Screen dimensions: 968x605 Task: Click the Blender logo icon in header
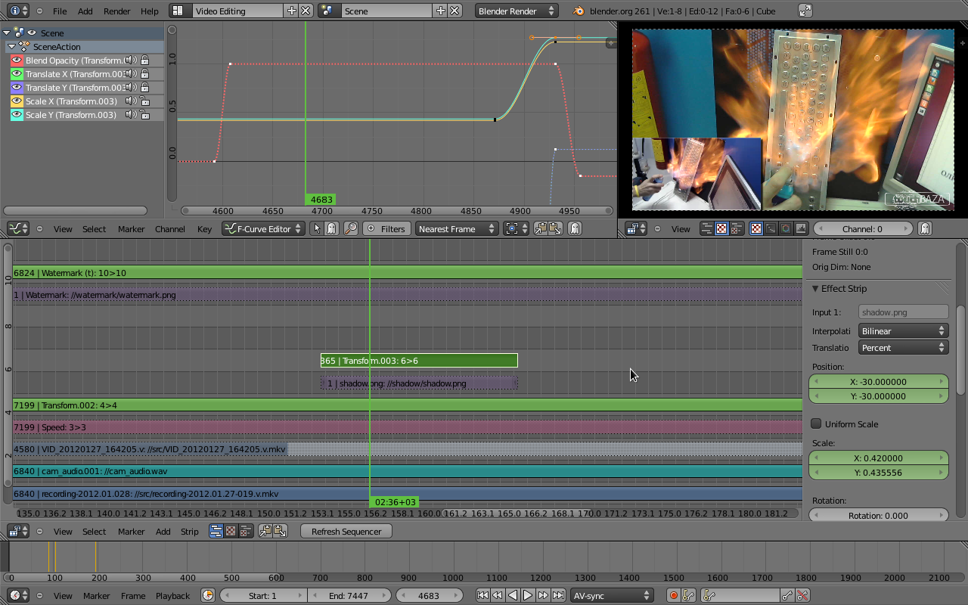click(x=579, y=11)
